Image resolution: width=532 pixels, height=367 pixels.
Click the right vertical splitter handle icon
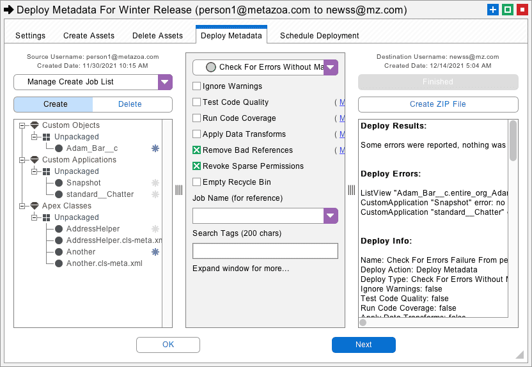[x=351, y=191]
